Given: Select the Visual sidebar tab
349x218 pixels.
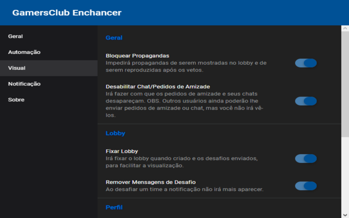Looking at the screenshot, I should click(49, 68).
